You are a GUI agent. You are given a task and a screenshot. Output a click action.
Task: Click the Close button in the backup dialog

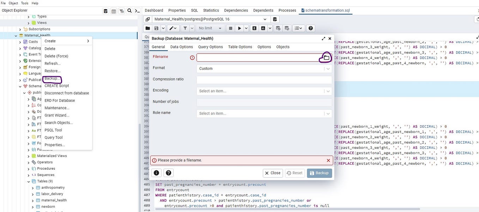point(273,173)
